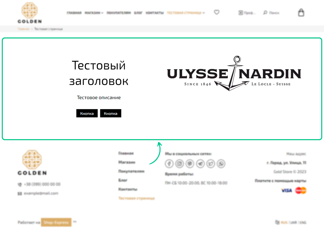The height and width of the screenshot is (231, 324).
Task: Open МАГАЗИН in the top menu
Action: [93, 13]
